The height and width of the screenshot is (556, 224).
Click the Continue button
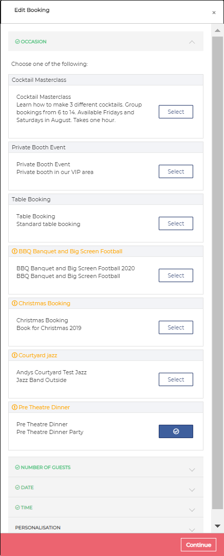pos(198,545)
